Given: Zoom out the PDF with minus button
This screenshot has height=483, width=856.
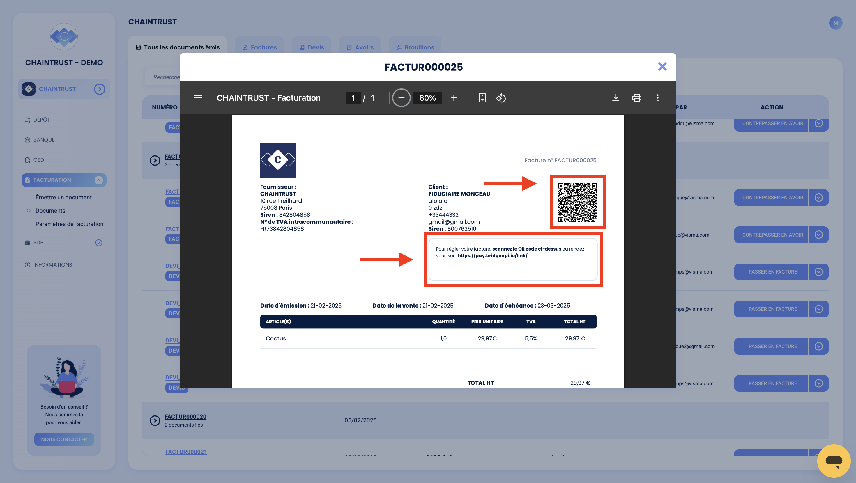Looking at the screenshot, I should [x=401, y=98].
